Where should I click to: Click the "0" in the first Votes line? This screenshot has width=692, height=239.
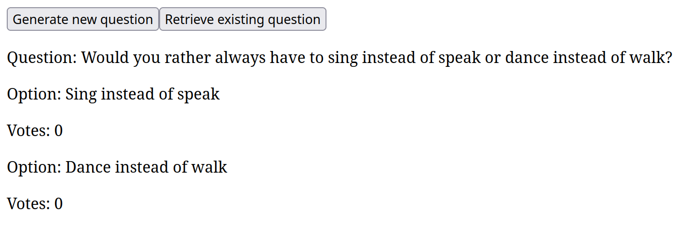click(58, 131)
